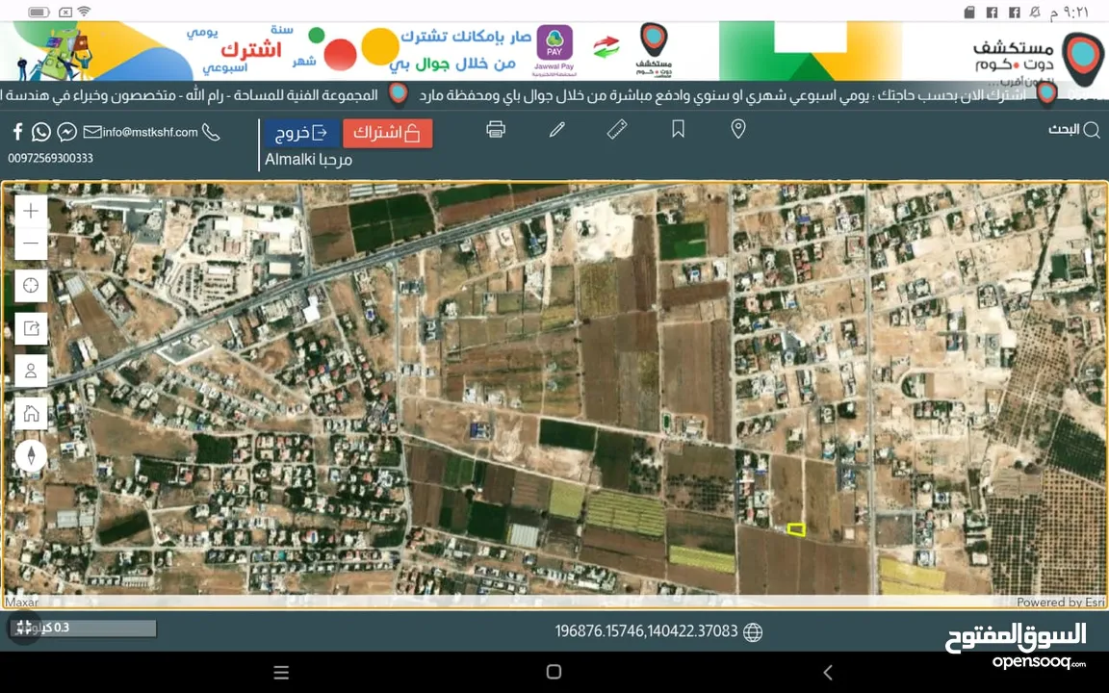Open the info@mstkshf.com email link
Viewport: 1109px width, 693px height.
[141, 132]
